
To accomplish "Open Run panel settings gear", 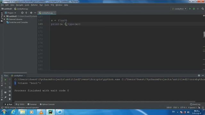I will [x=199, y=75].
